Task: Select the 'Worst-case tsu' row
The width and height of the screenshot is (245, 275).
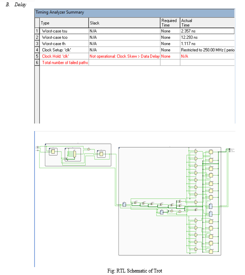Action: [137, 31]
